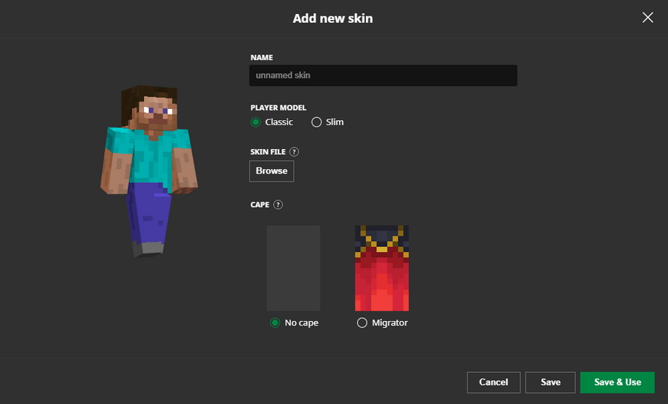Click the unnamed skin name field
The width and height of the screenshot is (668, 404).
383,76
